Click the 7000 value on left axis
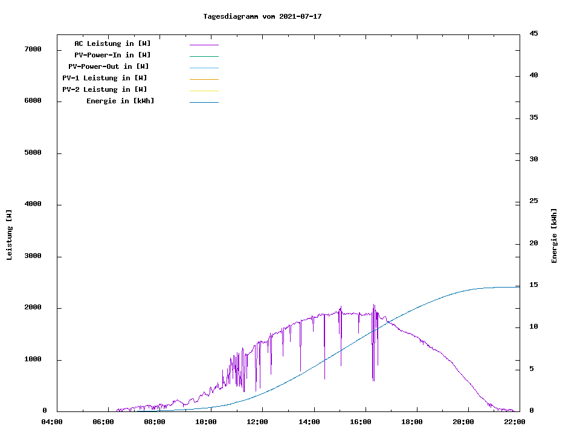580x435 pixels. click(x=32, y=49)
